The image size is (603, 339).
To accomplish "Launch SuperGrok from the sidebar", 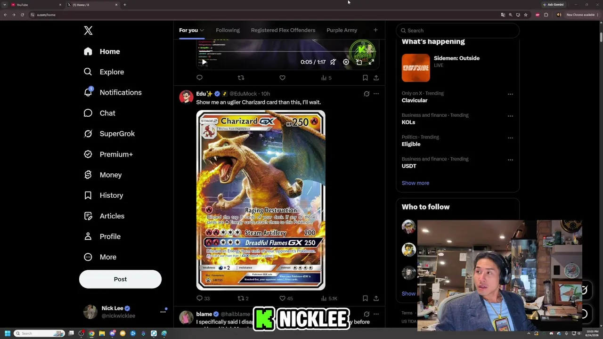I will [109, 134].
